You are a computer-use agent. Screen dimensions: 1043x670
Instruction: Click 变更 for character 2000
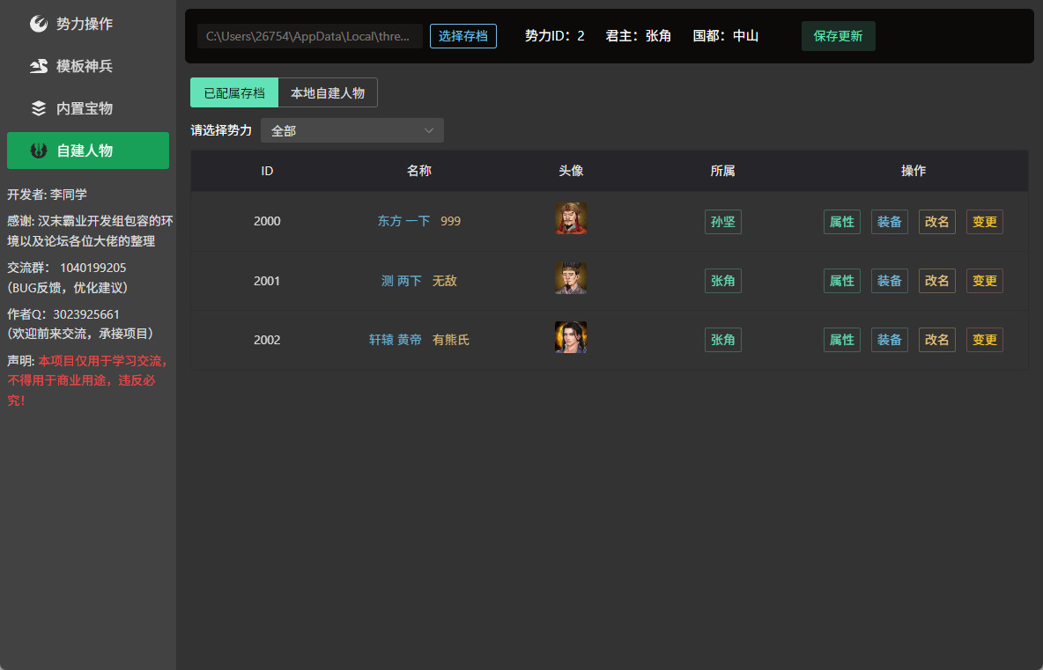coord(985,222)
